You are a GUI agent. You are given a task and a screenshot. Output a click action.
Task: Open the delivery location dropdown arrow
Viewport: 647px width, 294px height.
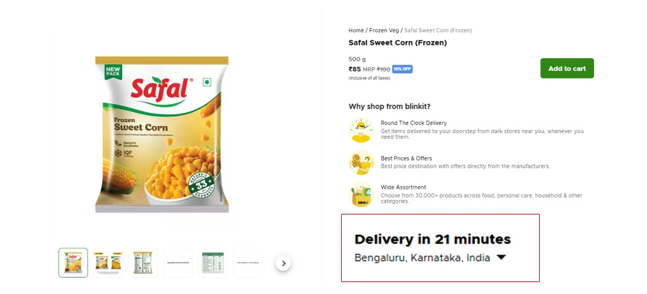[x=501, y=257]
